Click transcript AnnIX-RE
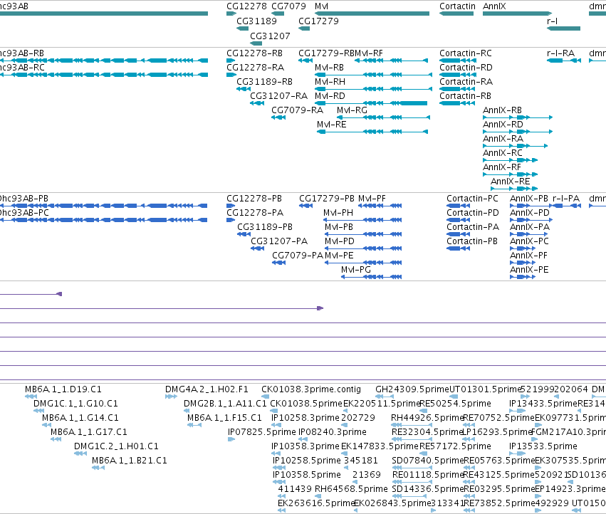Screen dimensions: 606x514 click(x=514, y=189)
